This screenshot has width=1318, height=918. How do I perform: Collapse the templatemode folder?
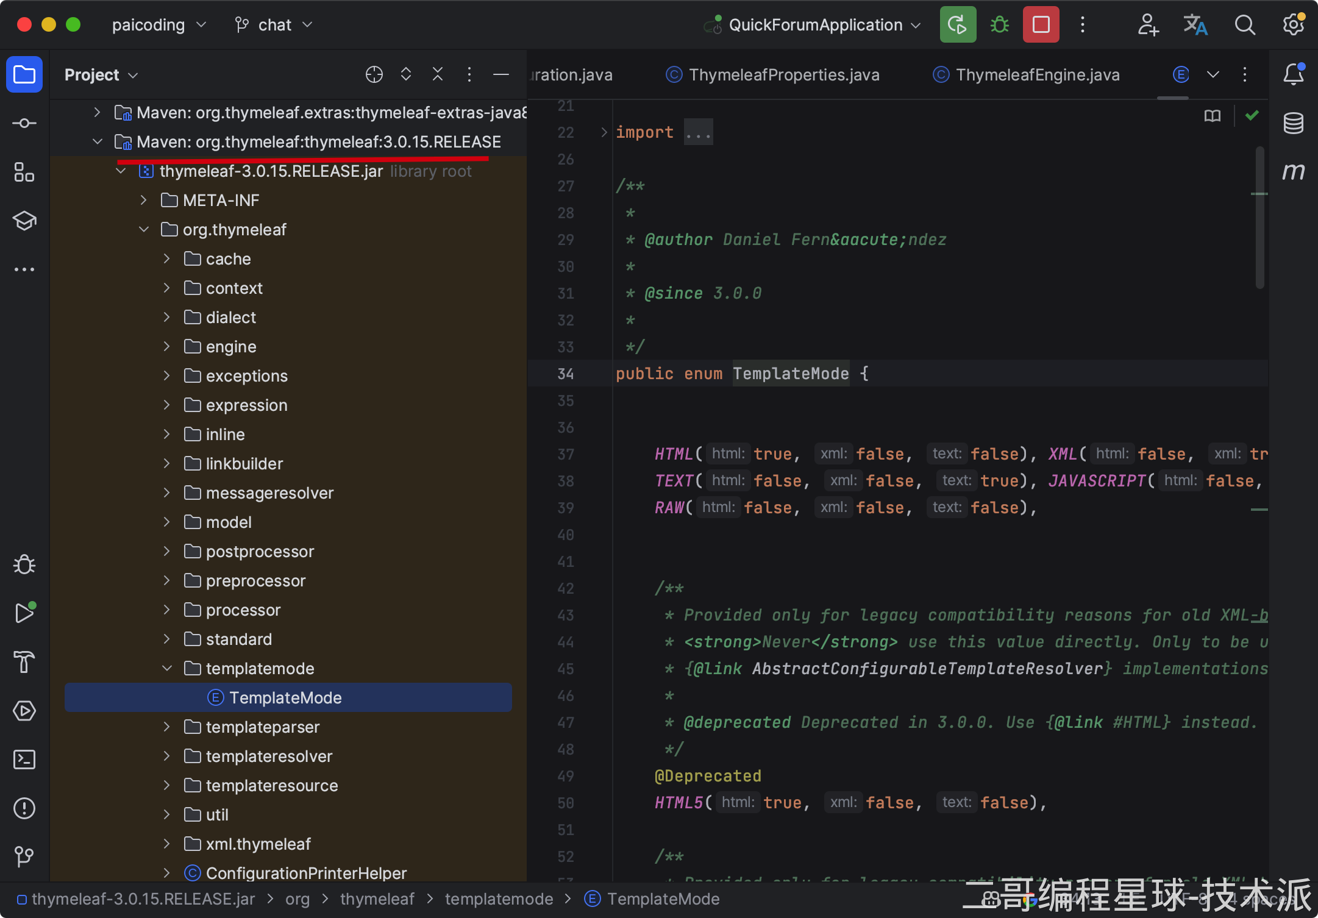[x=167, y=669]
